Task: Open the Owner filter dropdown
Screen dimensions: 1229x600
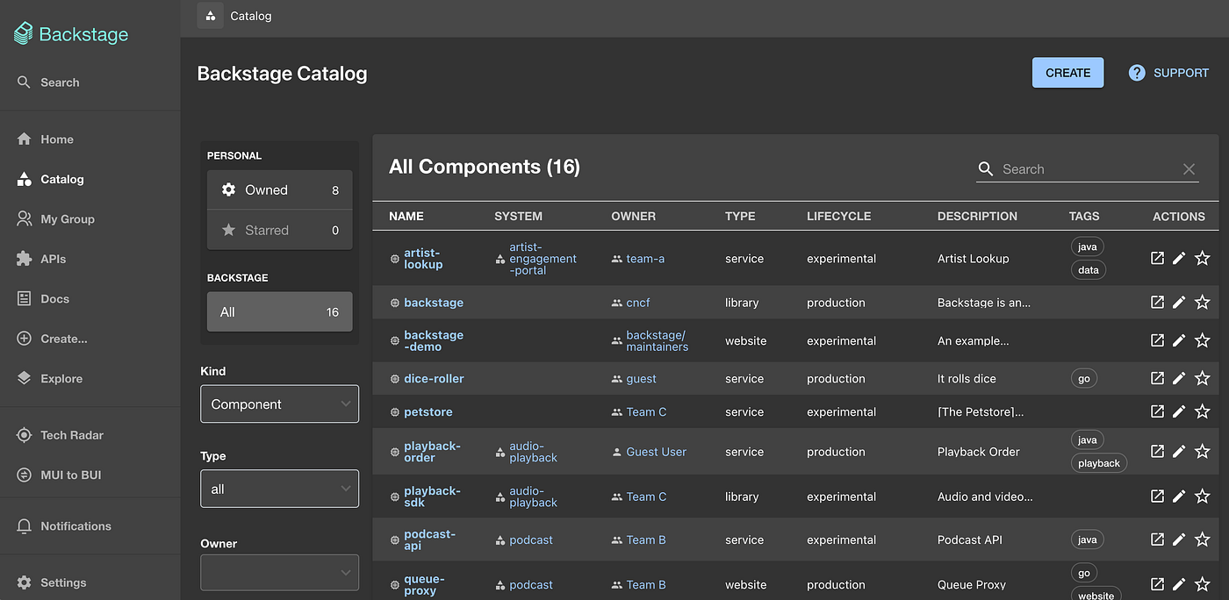Action: click(x=279, y=573)
